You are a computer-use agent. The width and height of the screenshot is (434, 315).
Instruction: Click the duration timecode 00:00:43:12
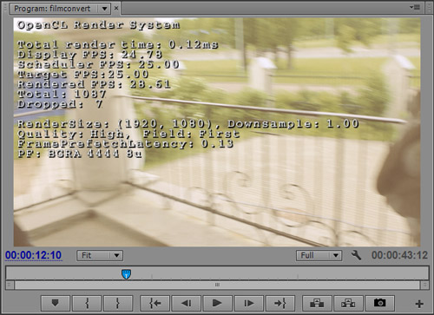pyautogui.click(x=399, y=255)
